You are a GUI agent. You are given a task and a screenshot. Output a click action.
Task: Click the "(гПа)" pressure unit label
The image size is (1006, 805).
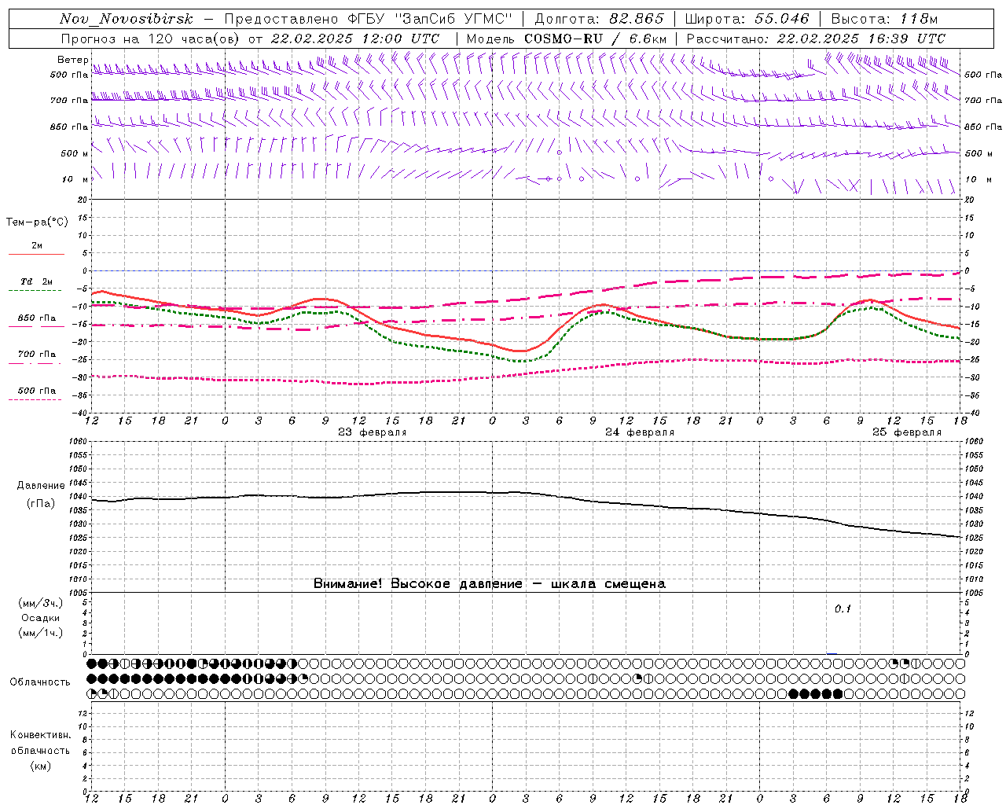(41, 504)
